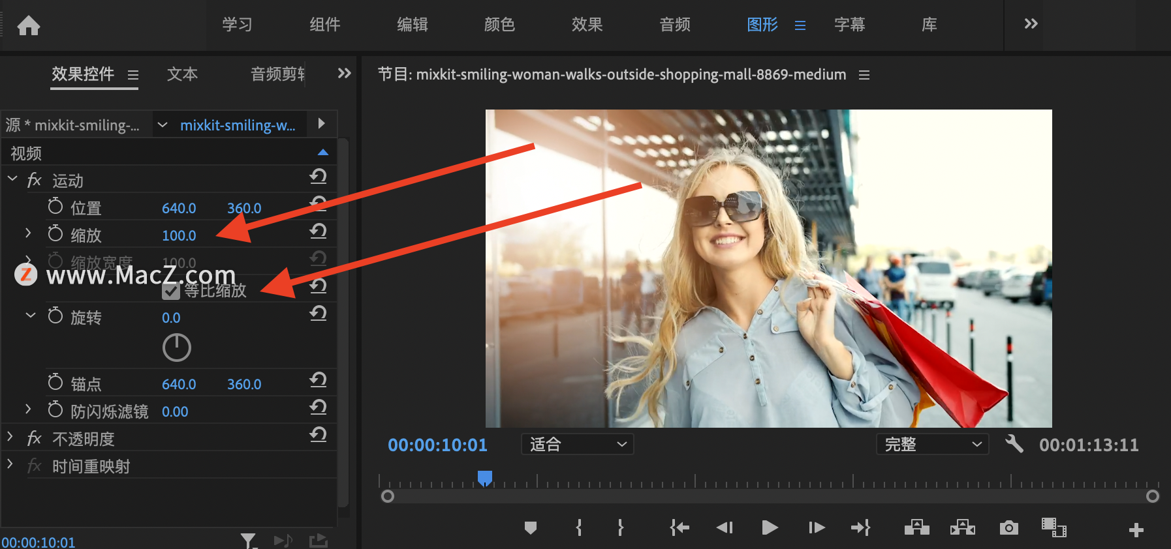Show the effect controls timeline view arrow
Viewport: 1171px width, 549px height.
point(321,123)
